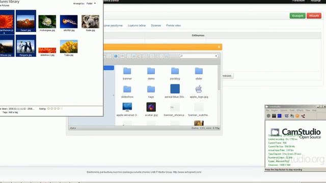Open the eshoprent.com footer link
Screen dimensions: 326x183
187,172
